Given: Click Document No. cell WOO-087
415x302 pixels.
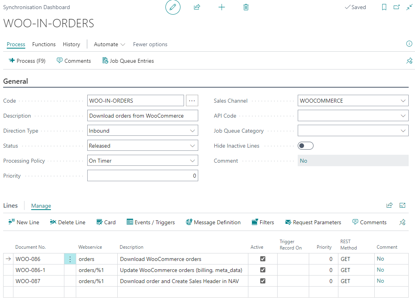Looking at the screenshot, I should [39, 281].
